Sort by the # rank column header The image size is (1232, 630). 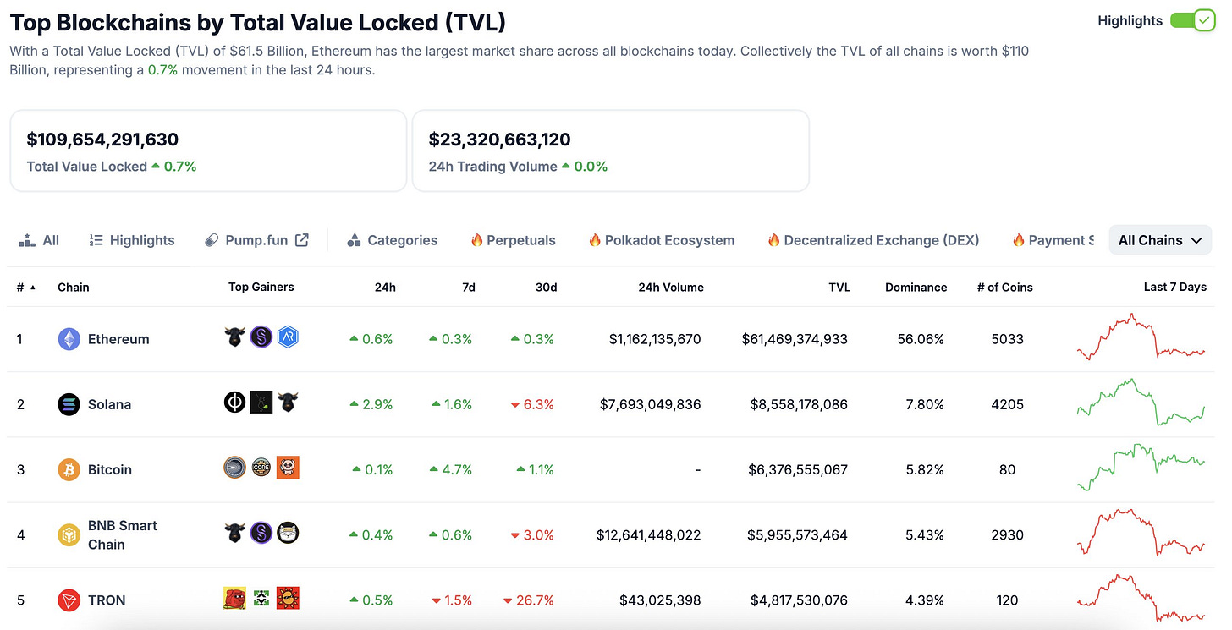pyautogui.click(x=25, y=288)
